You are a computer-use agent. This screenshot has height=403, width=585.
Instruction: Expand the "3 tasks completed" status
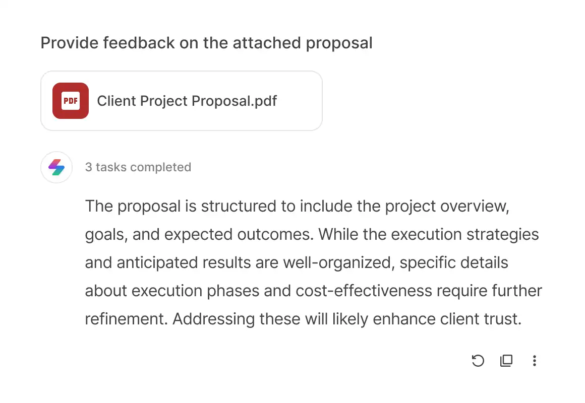[x=138, y=167]
